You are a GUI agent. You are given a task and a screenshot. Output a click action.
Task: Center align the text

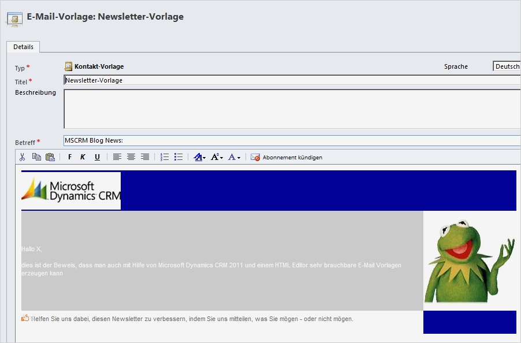point(131,157)
